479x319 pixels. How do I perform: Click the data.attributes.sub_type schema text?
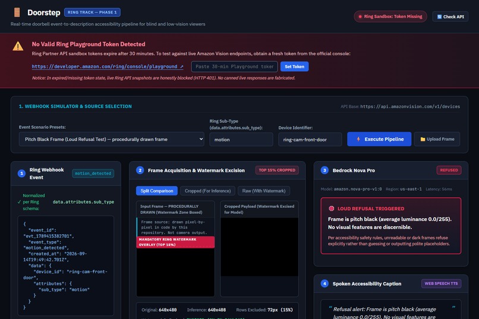[83, 202]
